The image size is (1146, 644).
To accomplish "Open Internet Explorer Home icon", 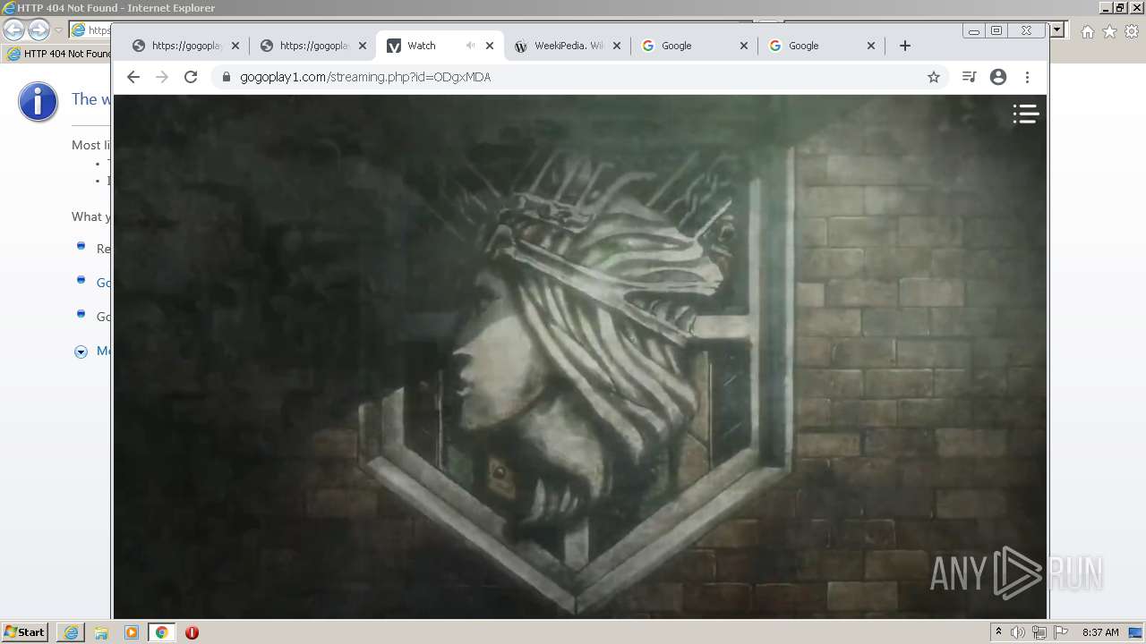I will pos(1088,31).
